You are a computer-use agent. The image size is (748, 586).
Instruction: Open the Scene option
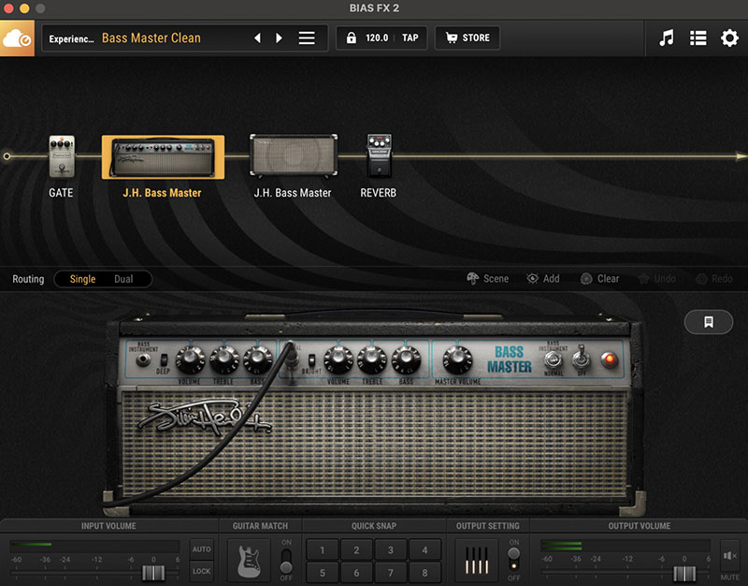tap(487, 278)
